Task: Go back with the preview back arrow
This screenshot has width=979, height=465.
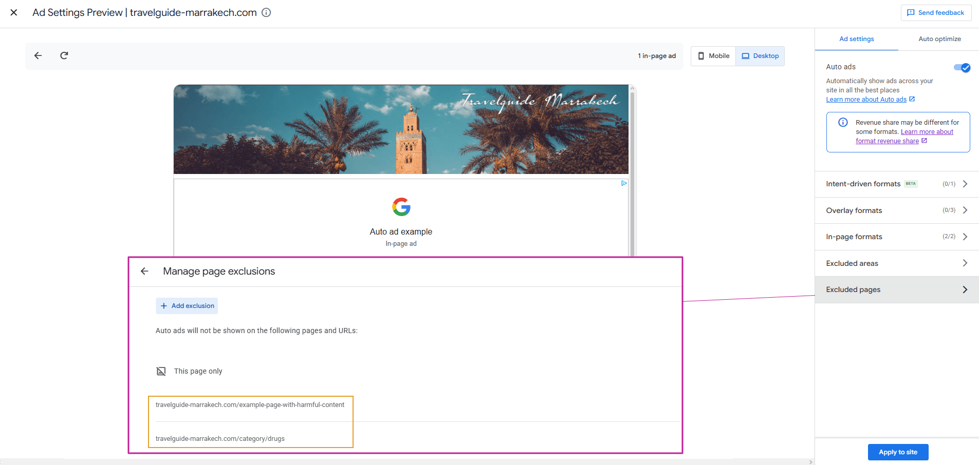Action: tap(38, 55)
